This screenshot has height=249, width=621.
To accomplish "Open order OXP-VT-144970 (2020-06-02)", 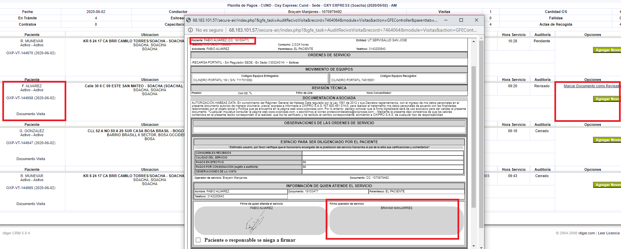I will tap(31, 53).
